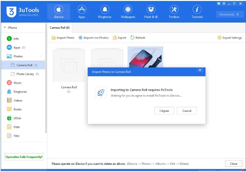Select Data in the sidebar
Screen dimensions: 246x172
[x=23, y=127]
